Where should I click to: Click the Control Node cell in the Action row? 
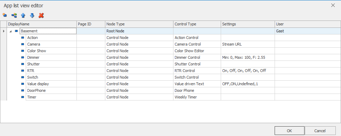[x=139, y=38]
